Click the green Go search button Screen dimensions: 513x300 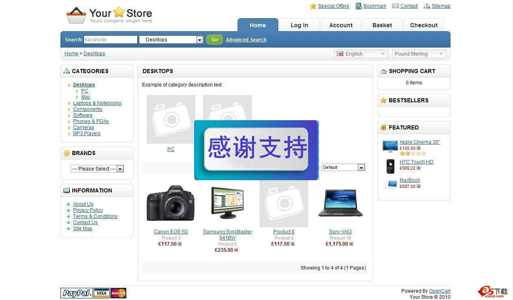click(214, 40)
